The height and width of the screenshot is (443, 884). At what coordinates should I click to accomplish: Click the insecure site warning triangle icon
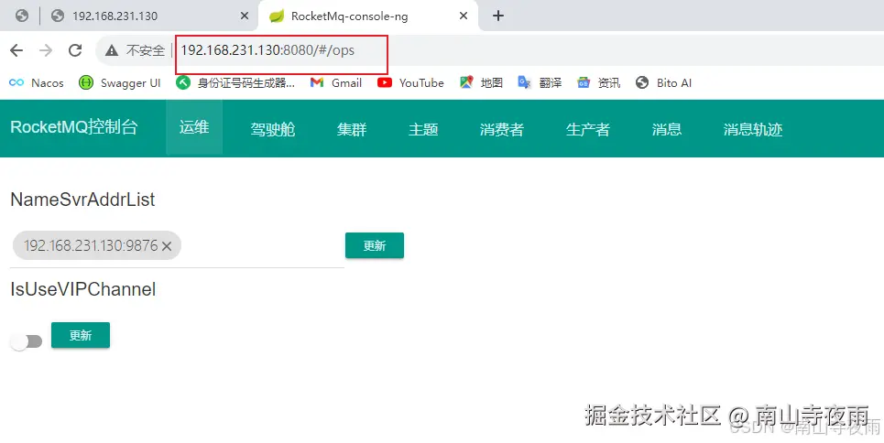(x=112, y=50)
